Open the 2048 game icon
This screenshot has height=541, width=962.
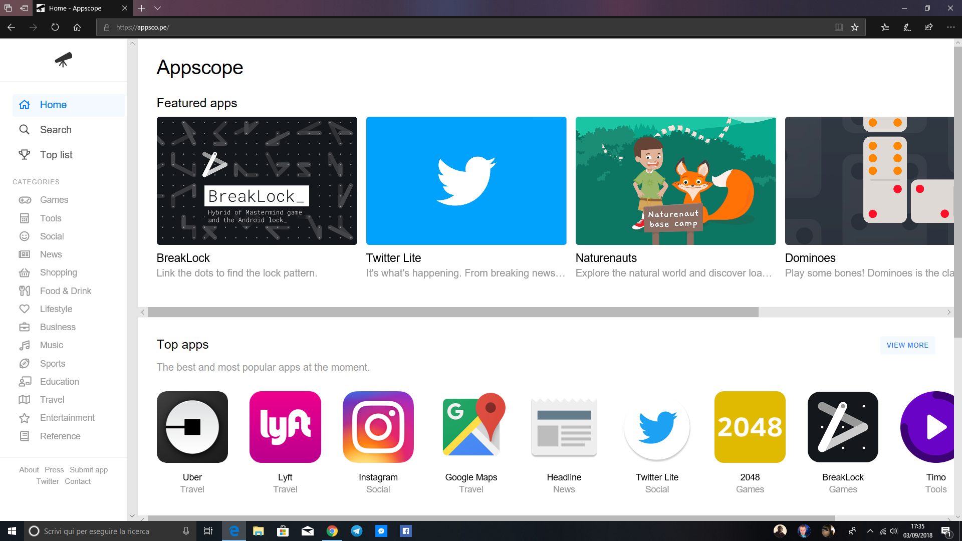pyautogui.click(x=750, y=427)
